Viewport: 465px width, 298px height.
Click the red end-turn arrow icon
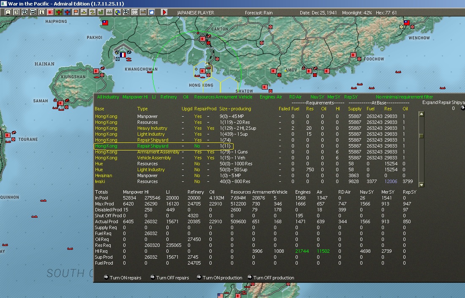(x=164, y=12)
